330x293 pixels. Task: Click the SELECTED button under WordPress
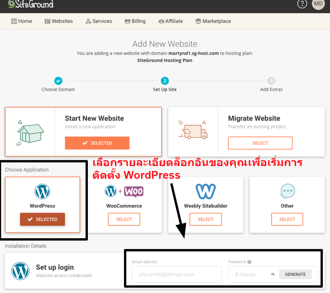coord(42,219)
